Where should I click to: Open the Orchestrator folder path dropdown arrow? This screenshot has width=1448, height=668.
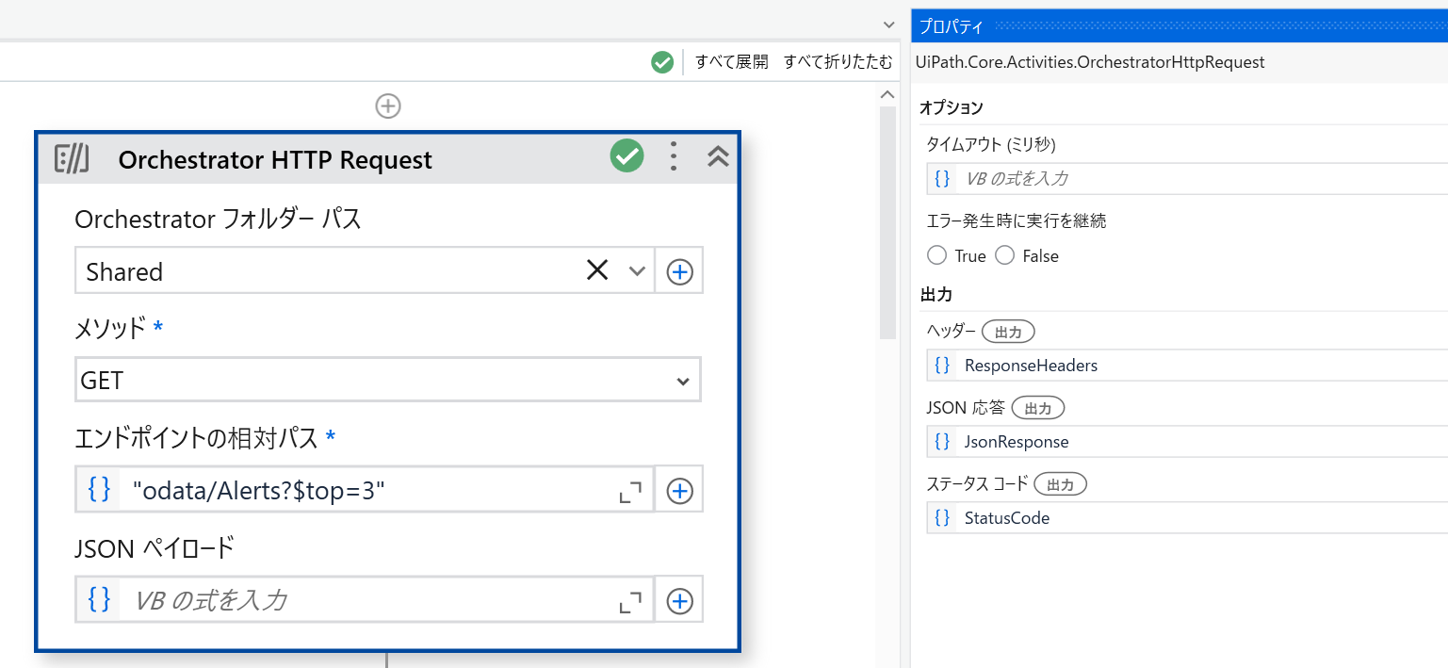click(637, 271)
